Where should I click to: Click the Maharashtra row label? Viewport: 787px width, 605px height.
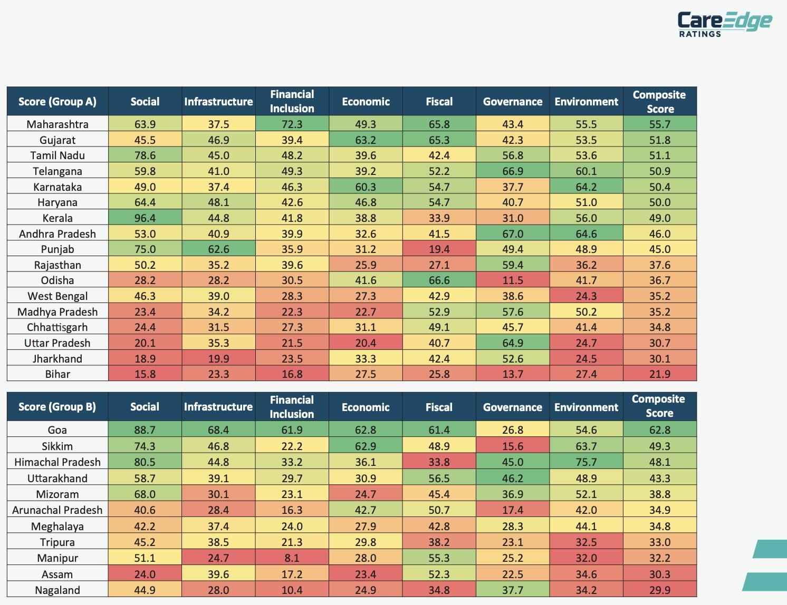click(x=57, y=124)
